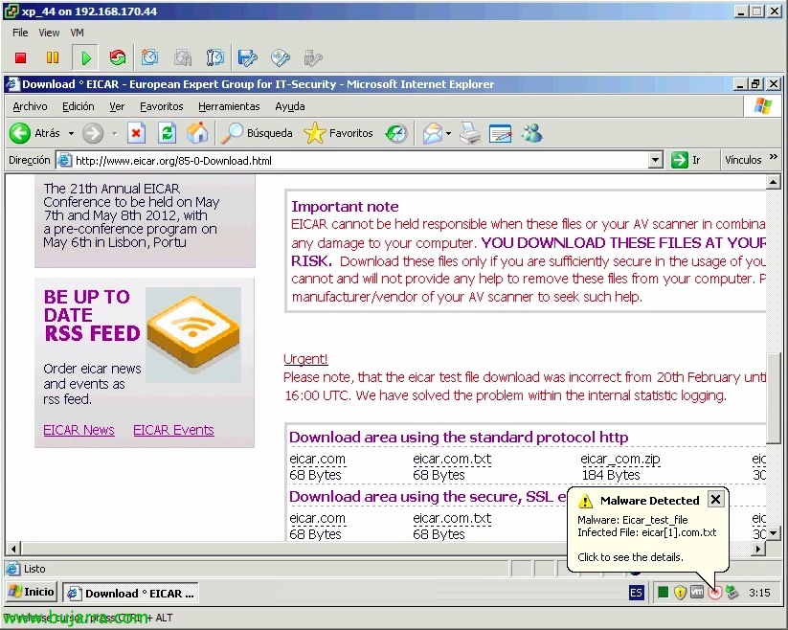Open the Ayuda menu

[x=290, y=106]
